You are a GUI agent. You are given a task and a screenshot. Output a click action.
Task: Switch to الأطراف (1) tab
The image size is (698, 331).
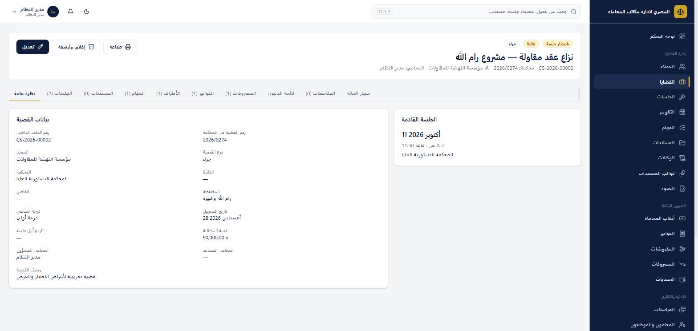[168, 93]
